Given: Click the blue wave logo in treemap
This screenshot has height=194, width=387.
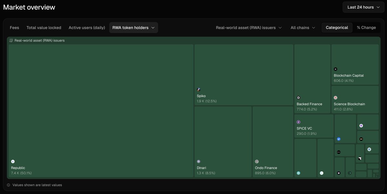Looking at the screenshot, I should coord(339,139).
